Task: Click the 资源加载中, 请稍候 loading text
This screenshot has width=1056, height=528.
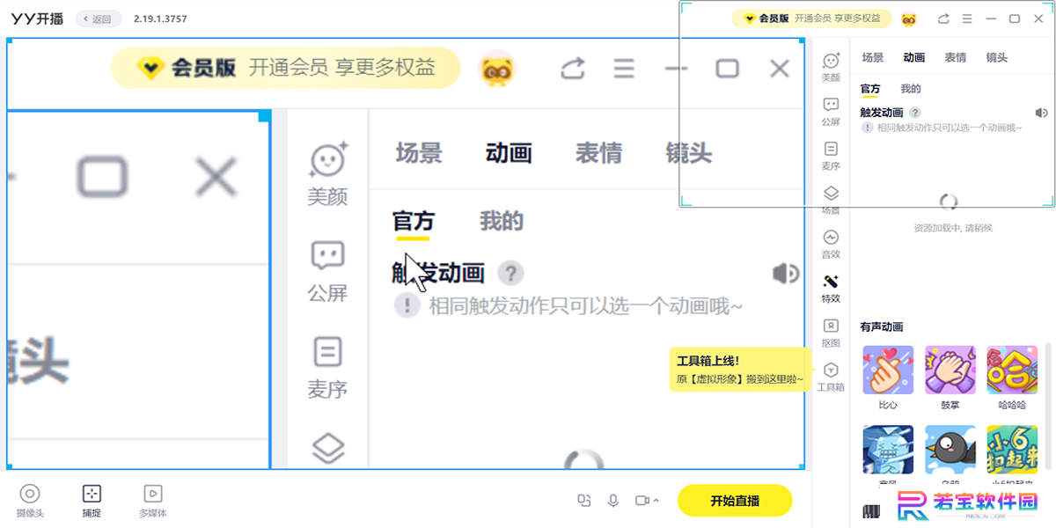Action: [953, 228]
